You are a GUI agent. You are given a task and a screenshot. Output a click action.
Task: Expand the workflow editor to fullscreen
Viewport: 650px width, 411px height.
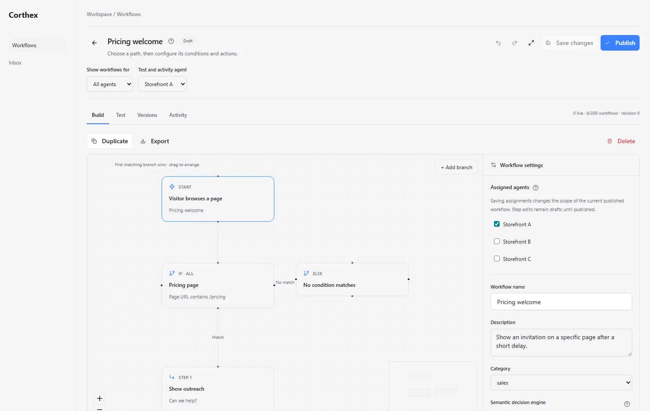tap(531, 43)
